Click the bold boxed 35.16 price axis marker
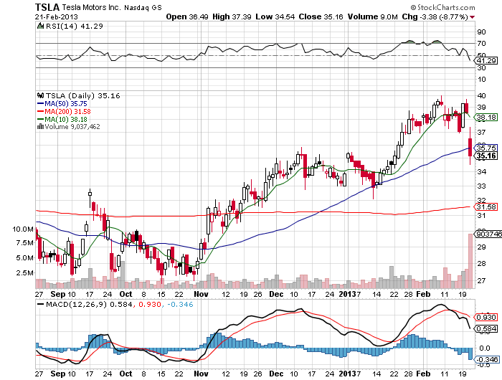The height and width of the screenshot is (380, 502). tap(487, 156)
